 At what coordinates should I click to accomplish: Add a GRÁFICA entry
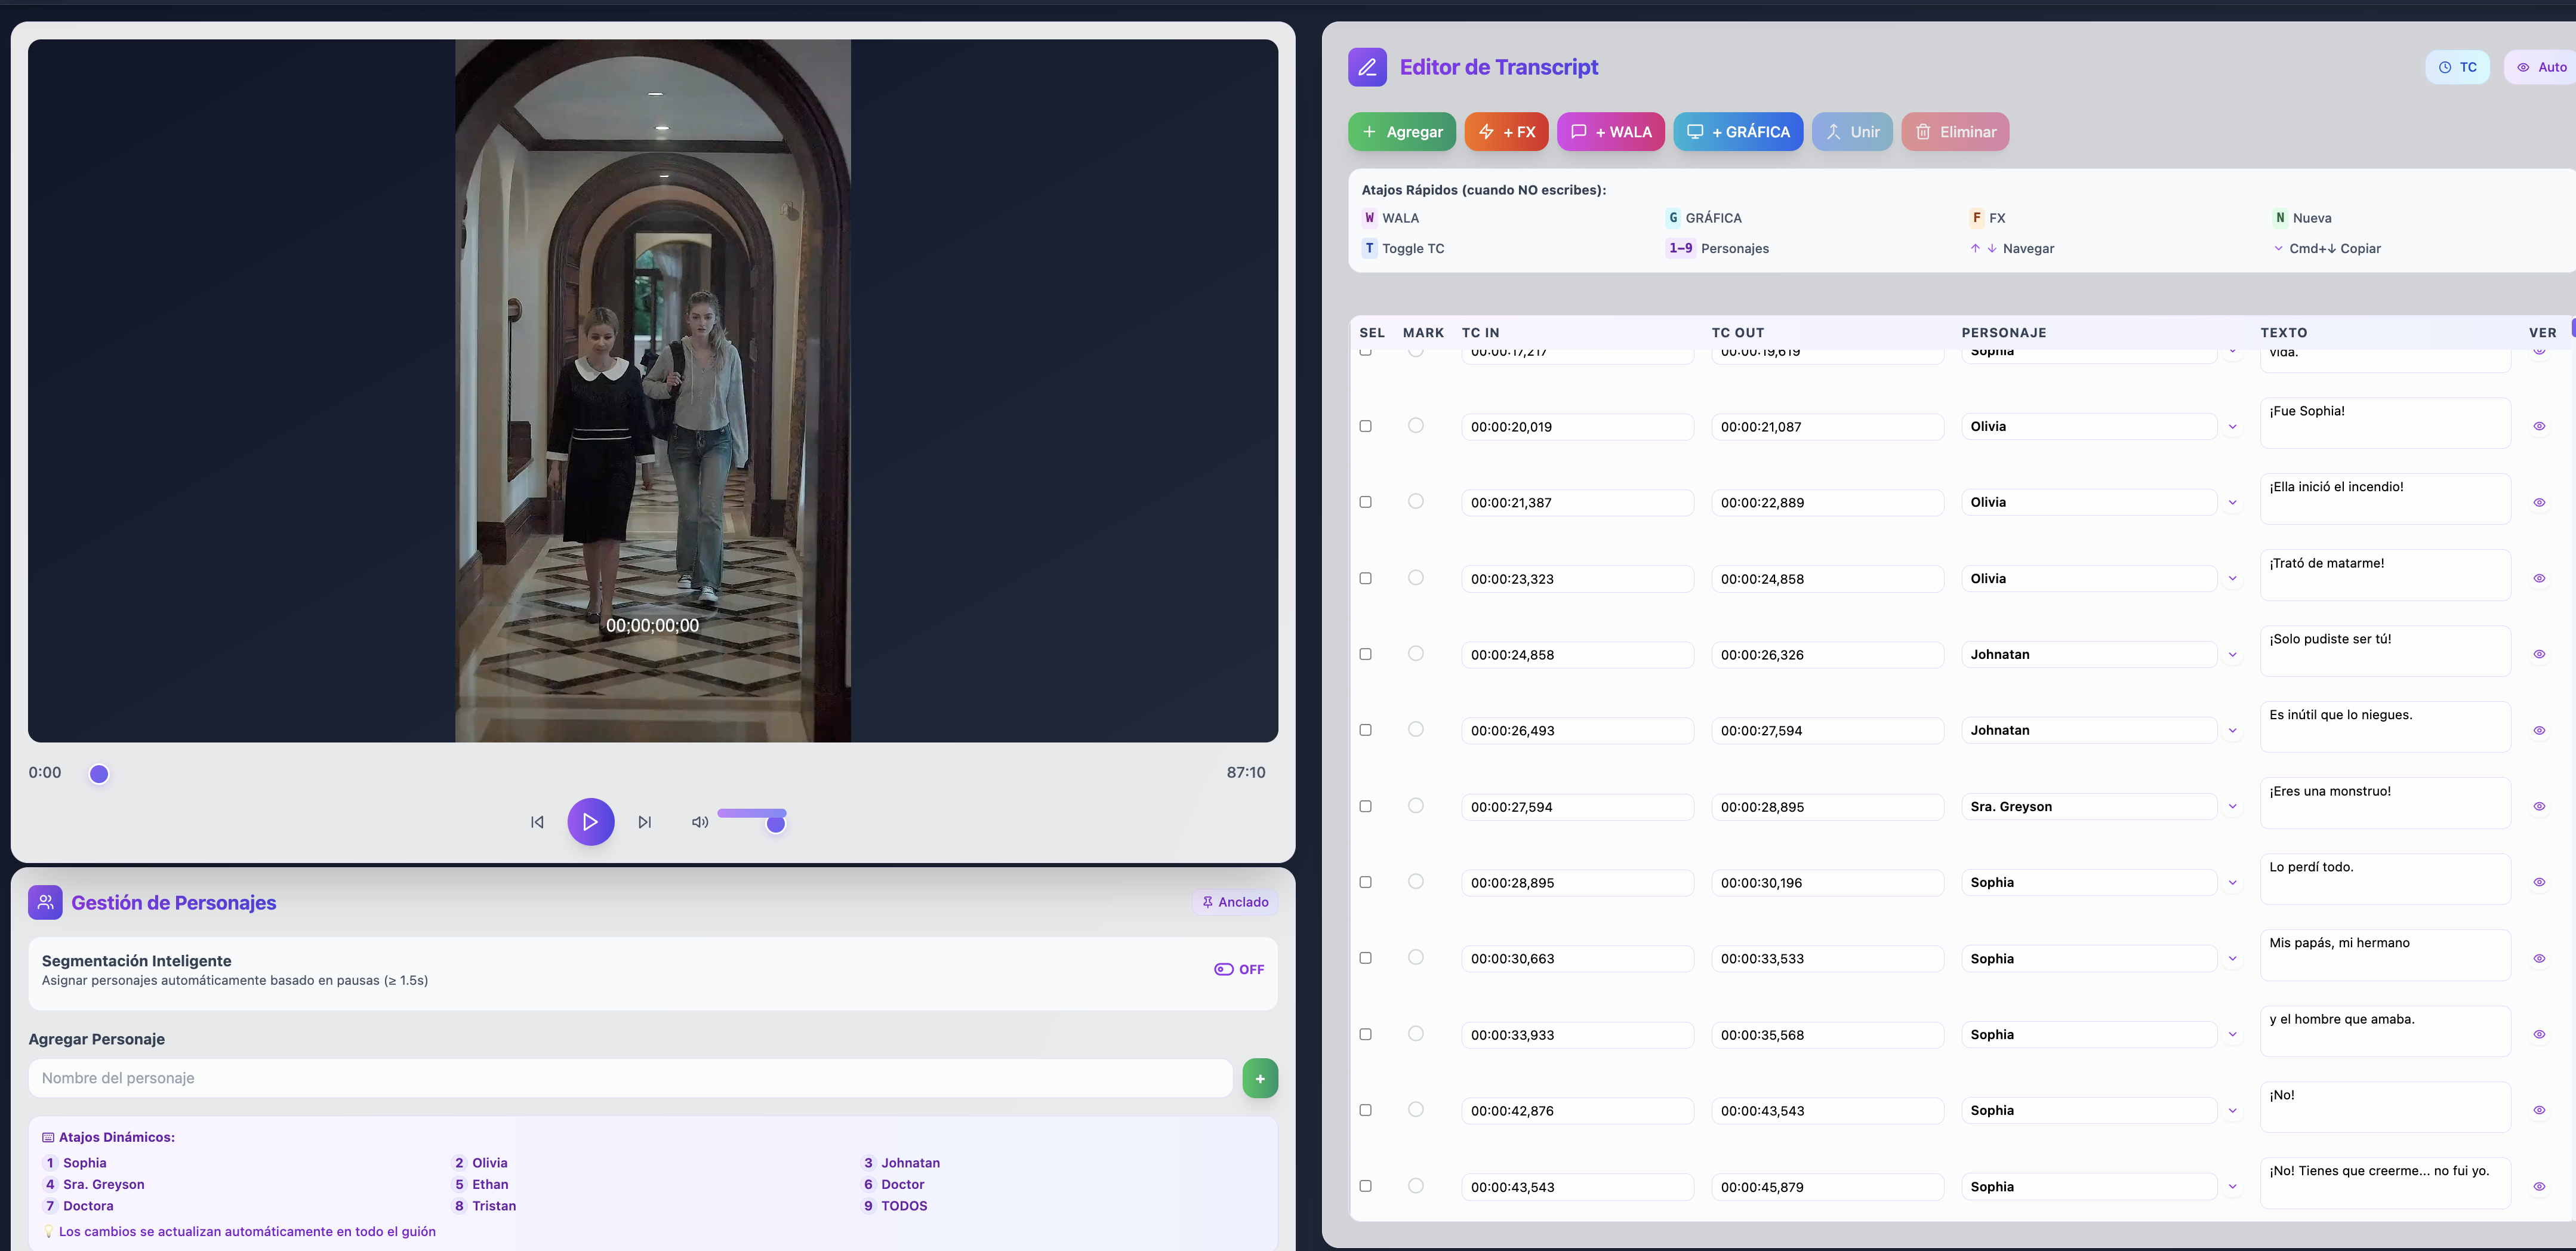1738,132
